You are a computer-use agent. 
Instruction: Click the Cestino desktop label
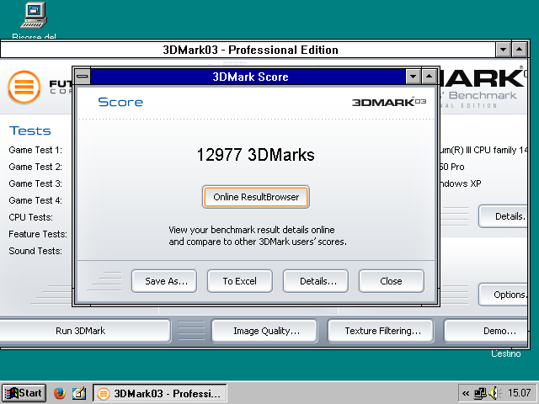coord(505,353)
